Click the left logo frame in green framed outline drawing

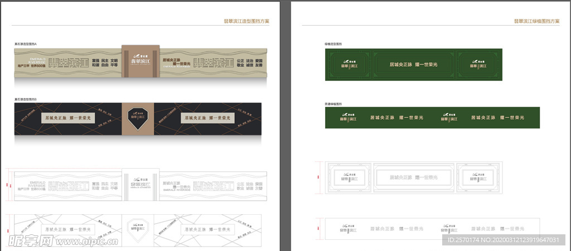coord(349,178)
